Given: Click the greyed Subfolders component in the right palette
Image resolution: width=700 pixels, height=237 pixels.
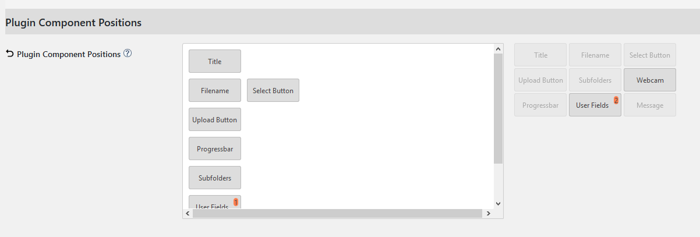Looking at the screenshot, I should (595, 80).
